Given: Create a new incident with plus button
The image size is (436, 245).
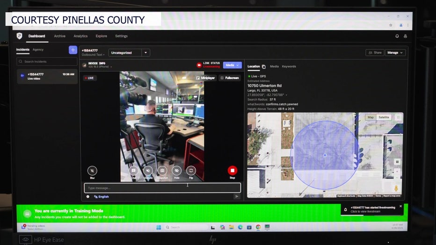Looking at the screenshot, I should click(x=73, y=50).
